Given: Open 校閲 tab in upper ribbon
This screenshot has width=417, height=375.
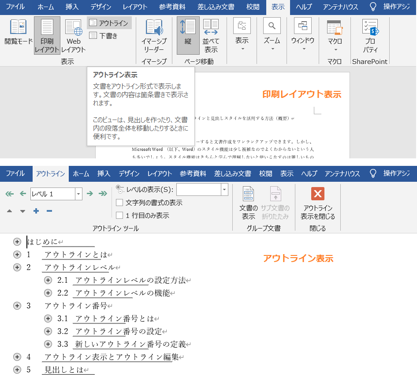Looking at the screenshot, I should (252, 7).
